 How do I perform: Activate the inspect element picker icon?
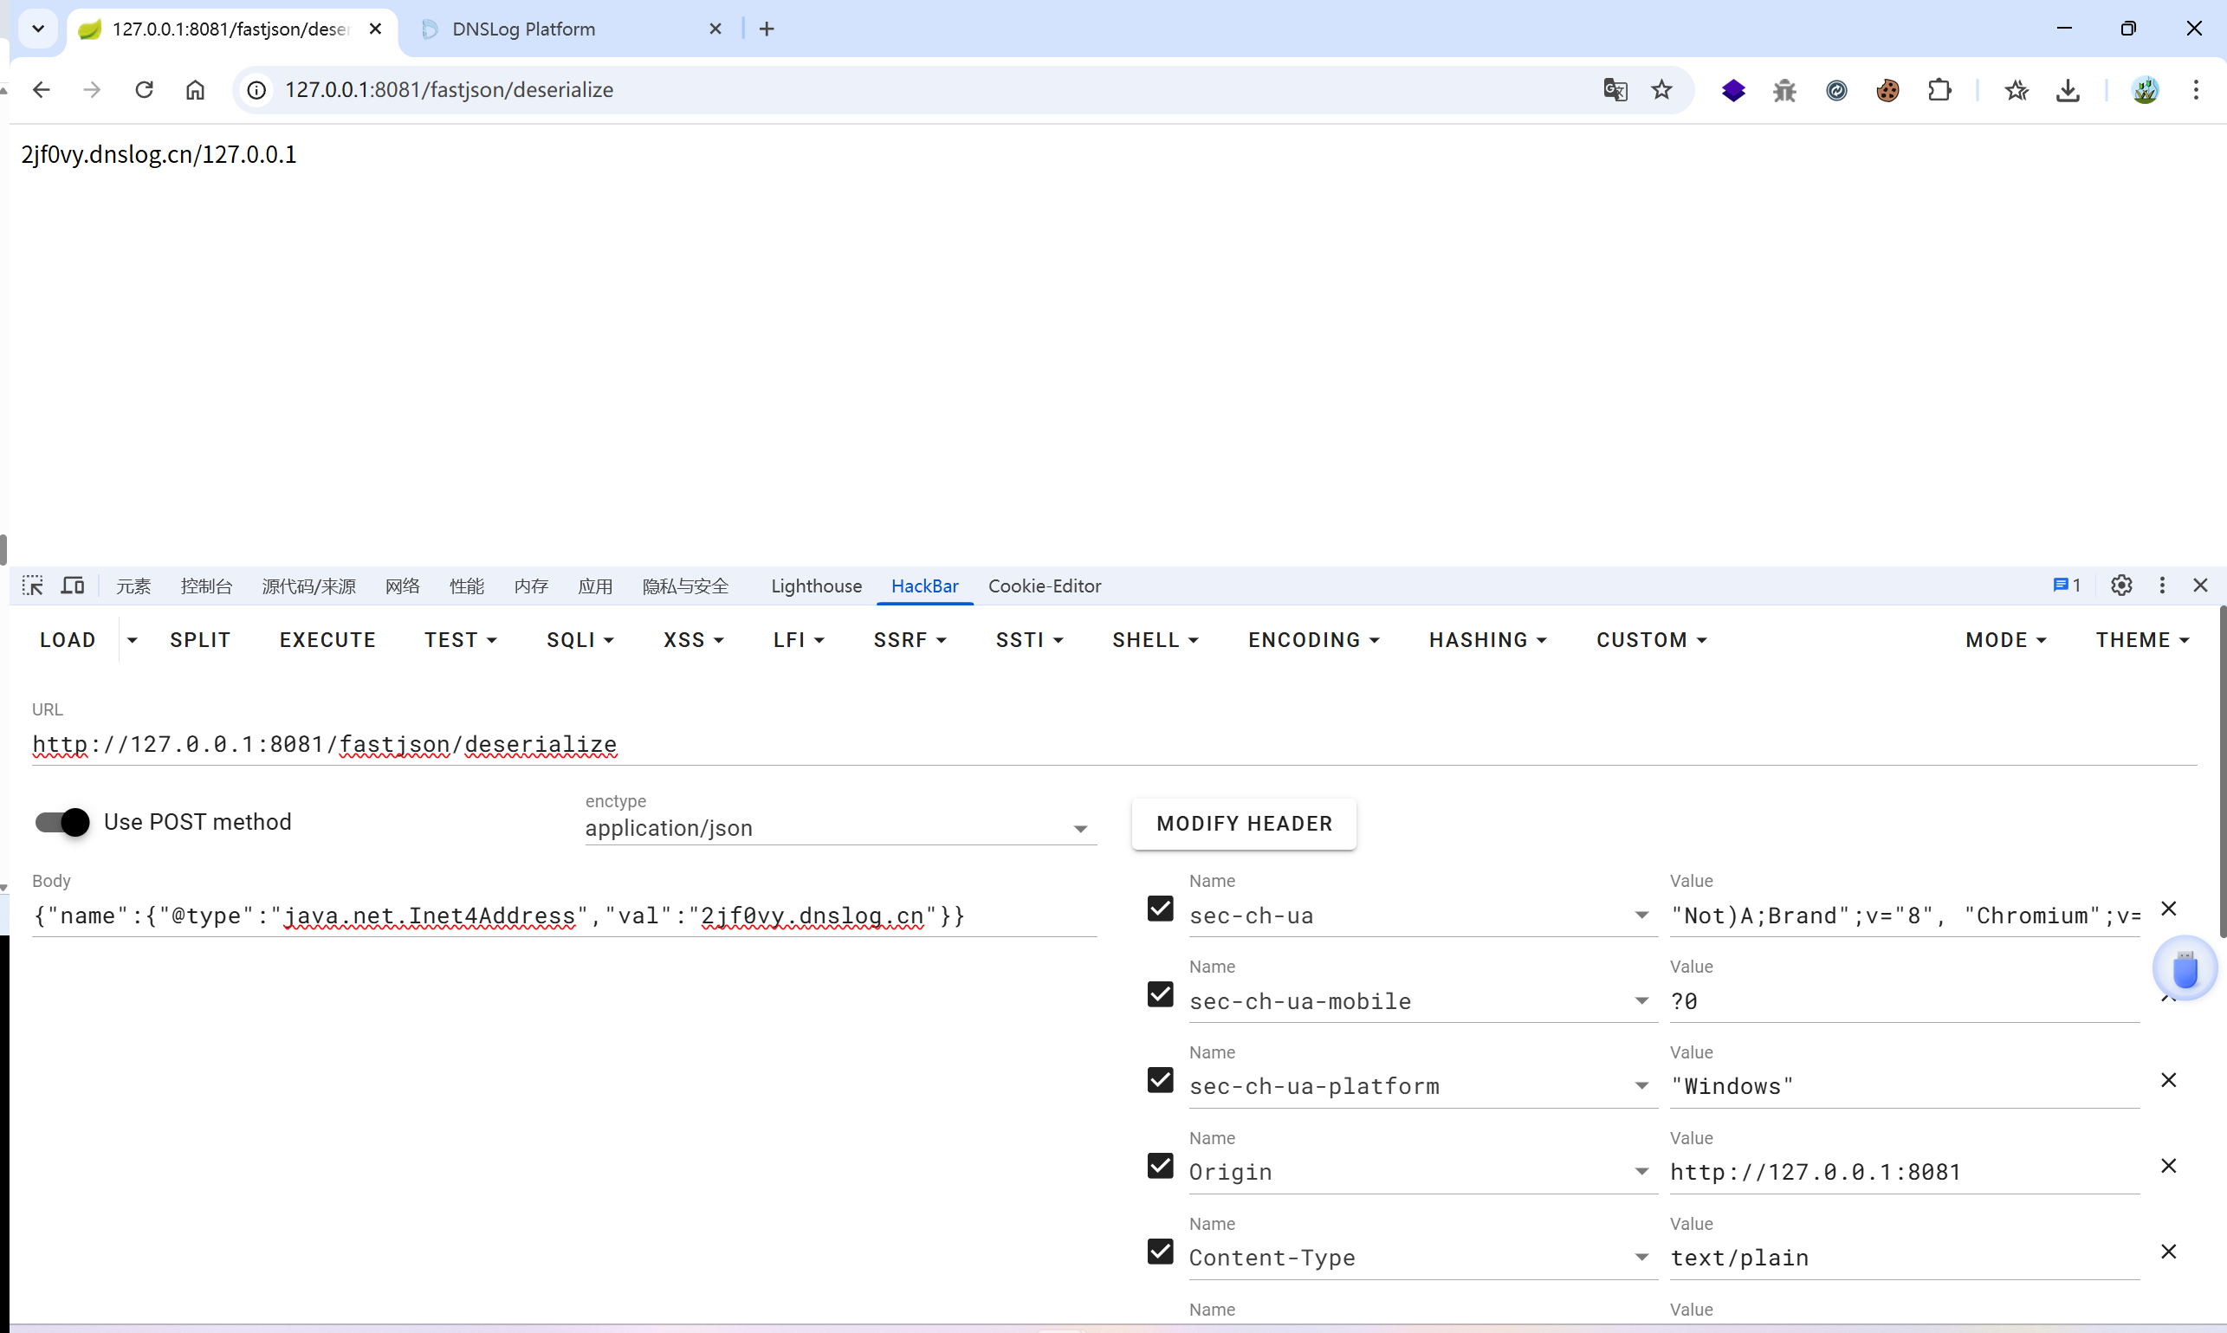point(32,586)
